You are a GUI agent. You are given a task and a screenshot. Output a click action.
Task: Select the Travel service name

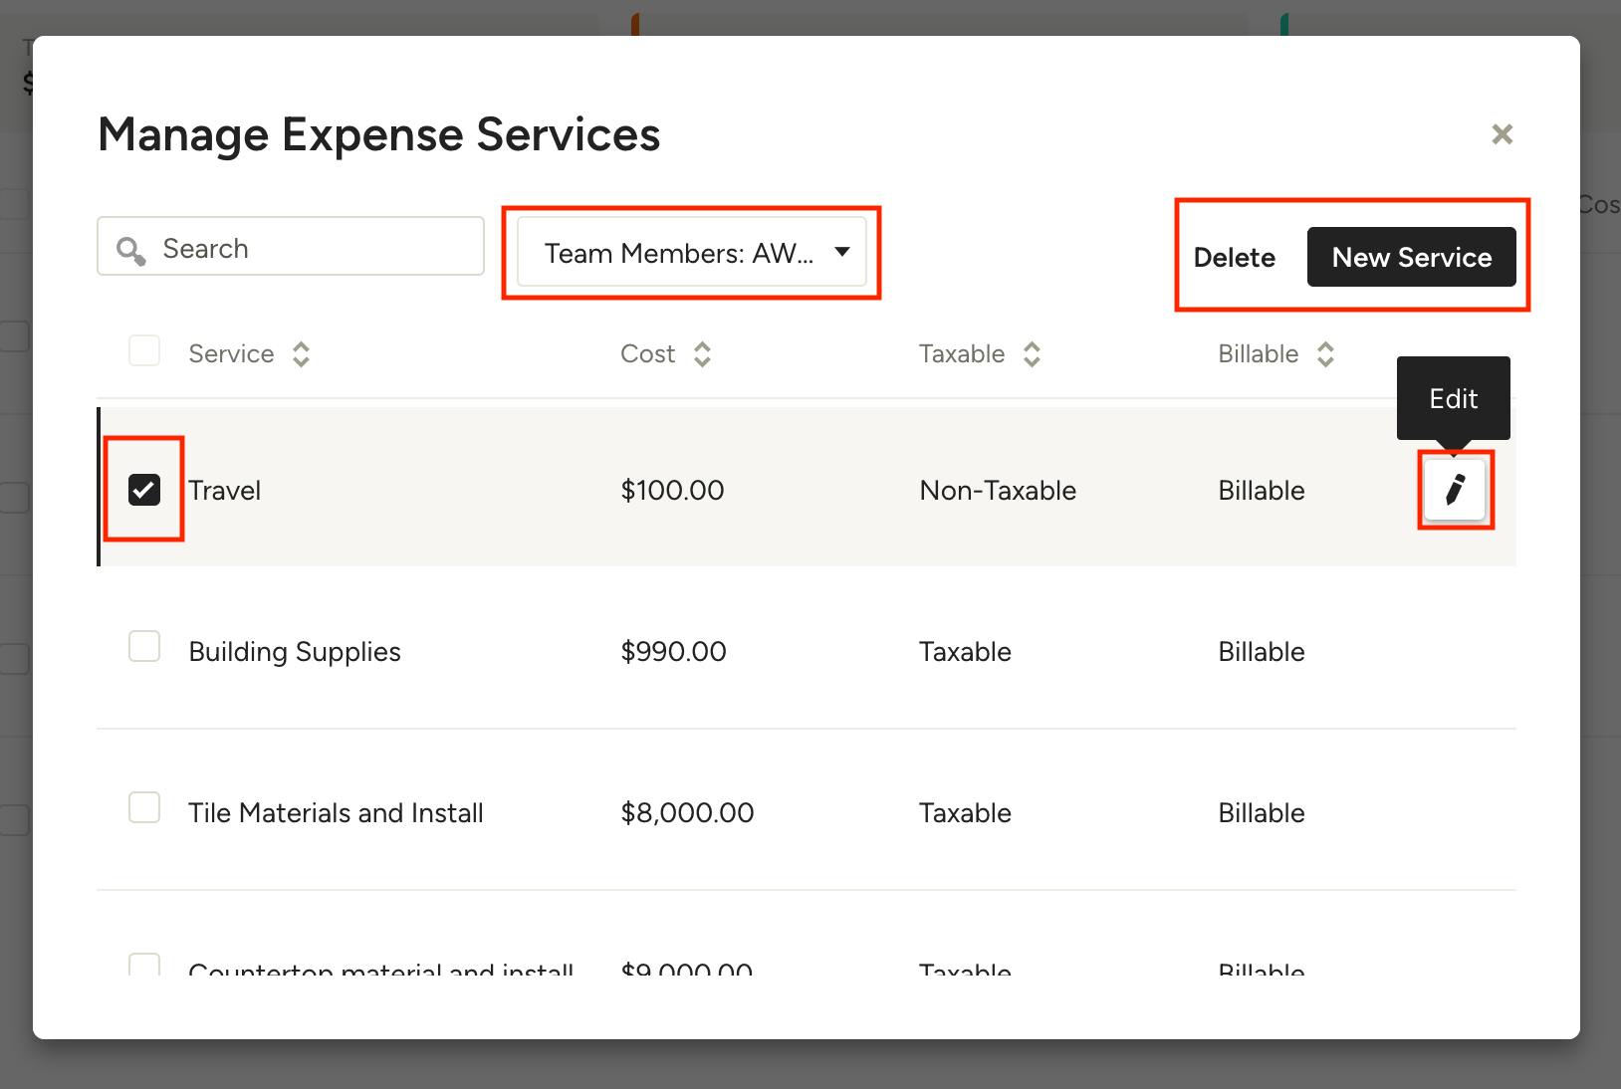coord(225,491)
